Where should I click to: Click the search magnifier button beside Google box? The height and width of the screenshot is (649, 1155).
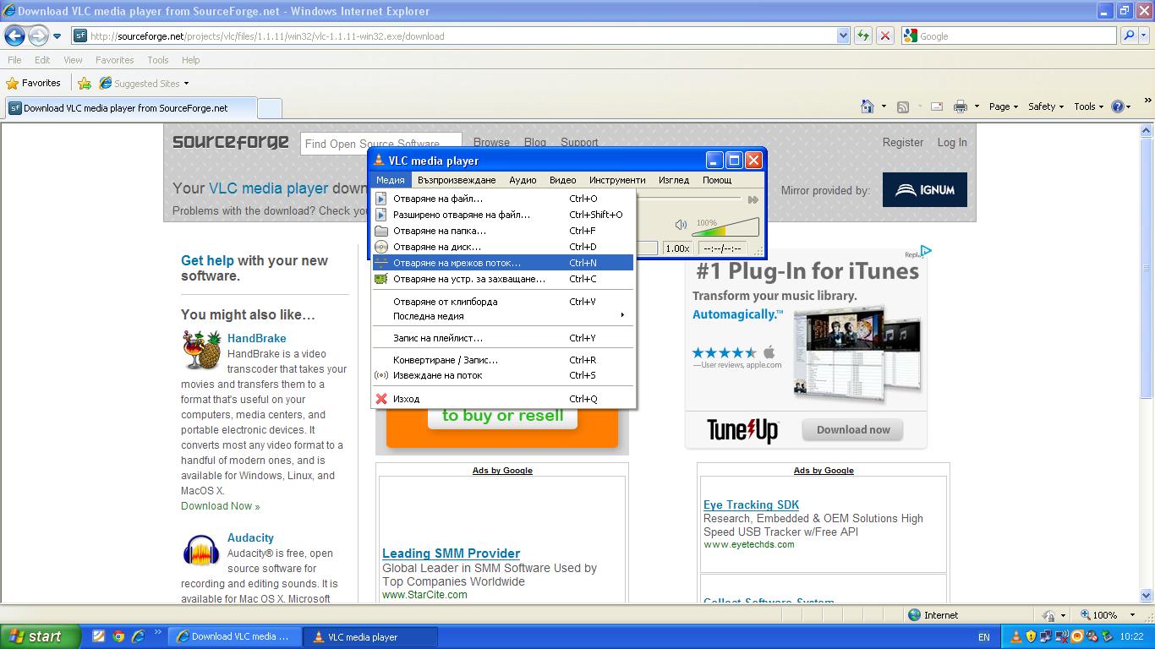1129,35
